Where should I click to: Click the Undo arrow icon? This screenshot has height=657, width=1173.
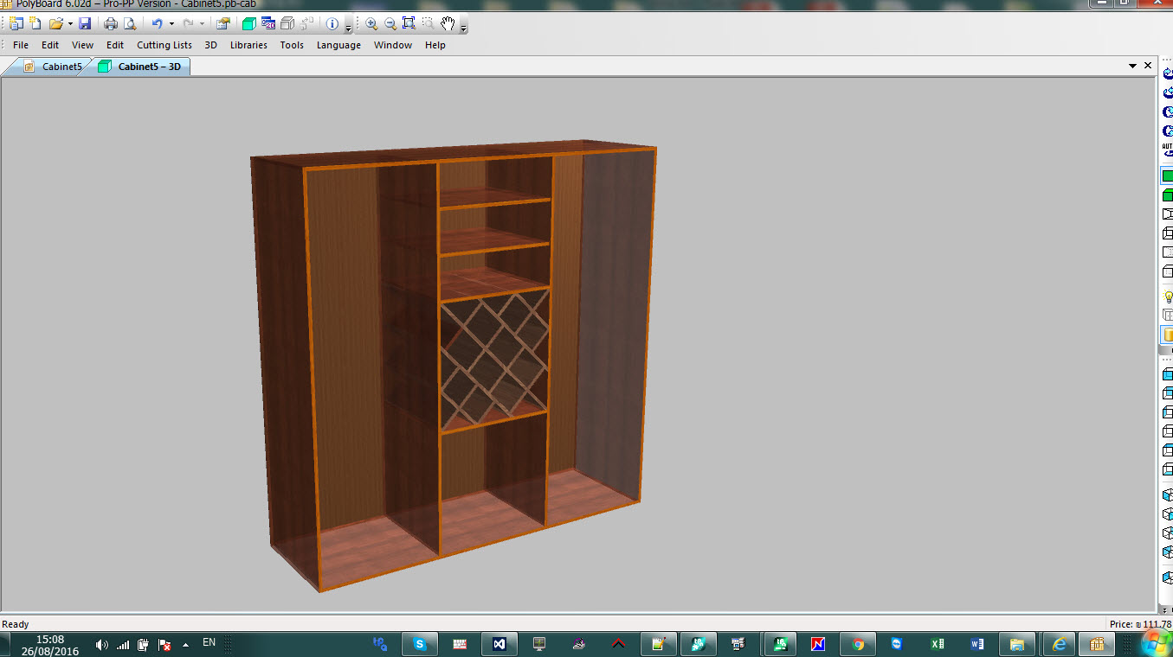click(157, 23)
